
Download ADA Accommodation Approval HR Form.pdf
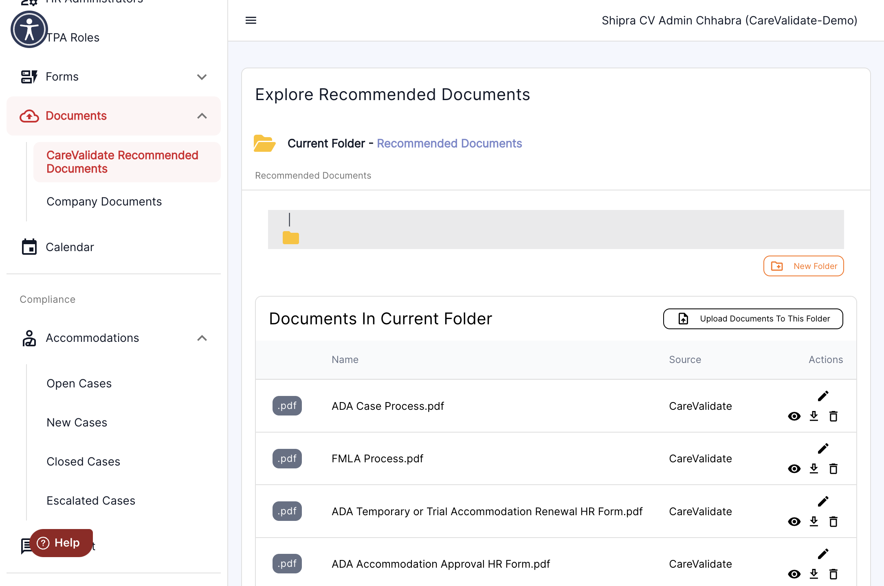(x=814, y=574)
